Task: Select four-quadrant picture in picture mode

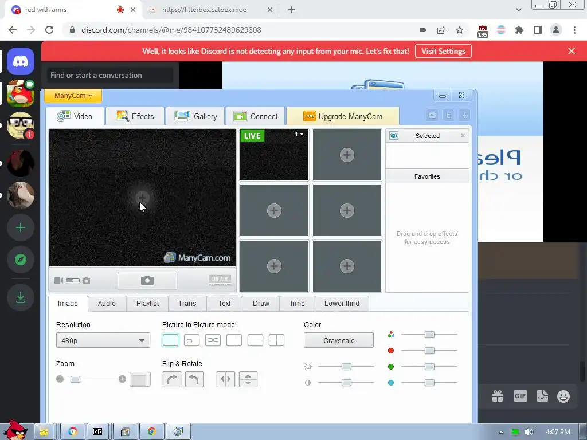Action: click(x=277, y=340)
